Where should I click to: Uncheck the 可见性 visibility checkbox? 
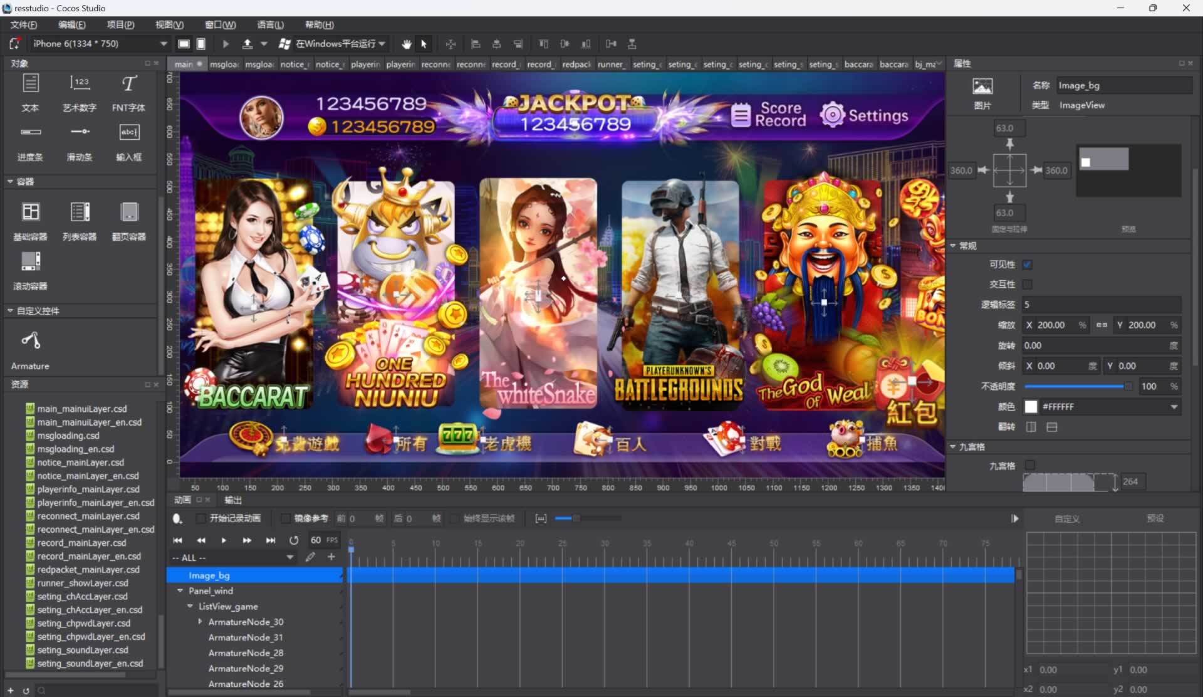point(1027,265)
